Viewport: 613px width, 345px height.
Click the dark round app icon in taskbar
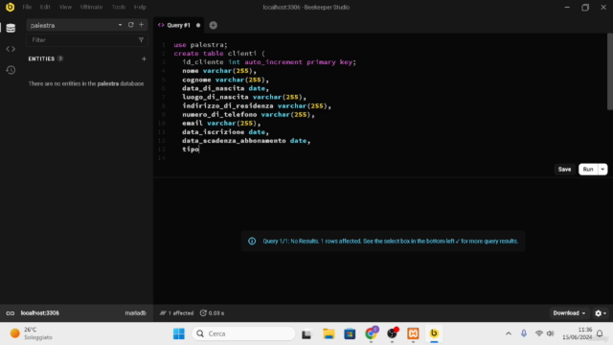tap(392, 333)
